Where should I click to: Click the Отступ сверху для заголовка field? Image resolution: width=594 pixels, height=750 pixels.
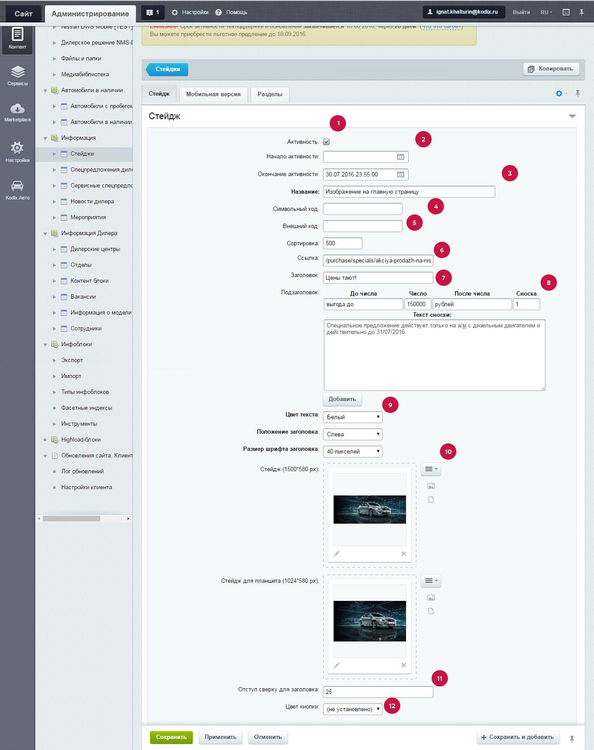pyautogui.click(x=378, y=692)
